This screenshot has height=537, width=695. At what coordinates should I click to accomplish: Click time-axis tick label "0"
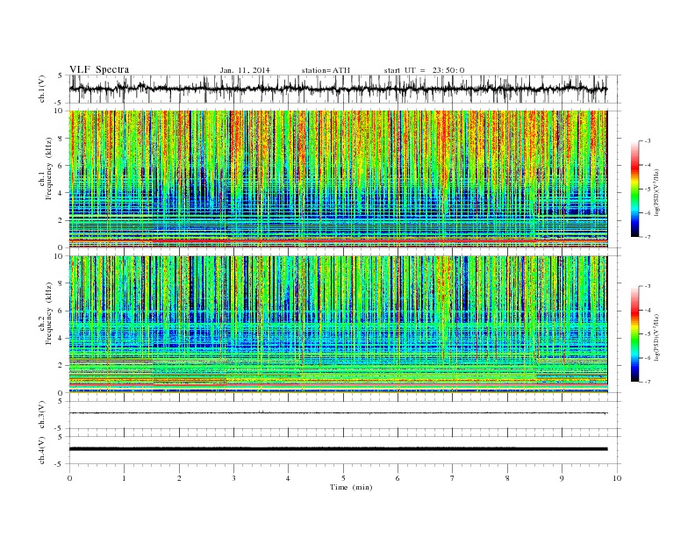[x=69, y=478]
